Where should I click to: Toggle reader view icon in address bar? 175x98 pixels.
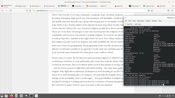click(149, 11)
